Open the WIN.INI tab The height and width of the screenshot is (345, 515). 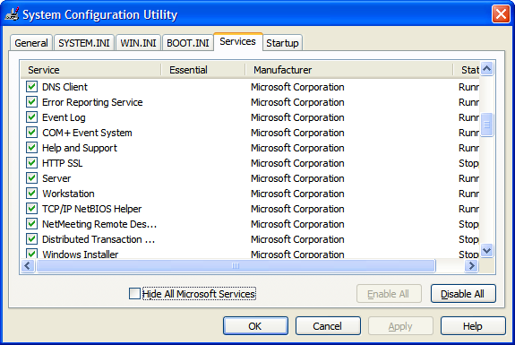pyautogui.click(x=138, y=43)
